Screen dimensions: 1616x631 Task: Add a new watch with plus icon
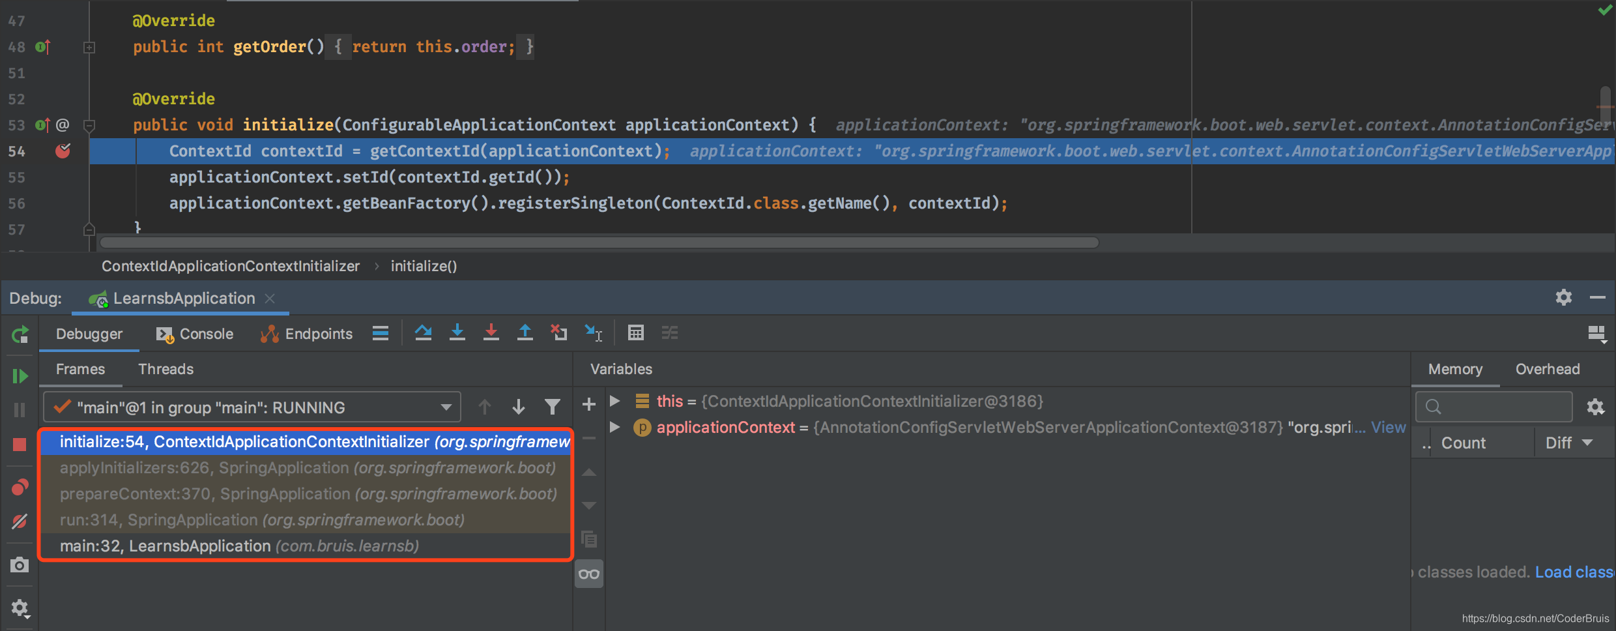click(589, 405)
